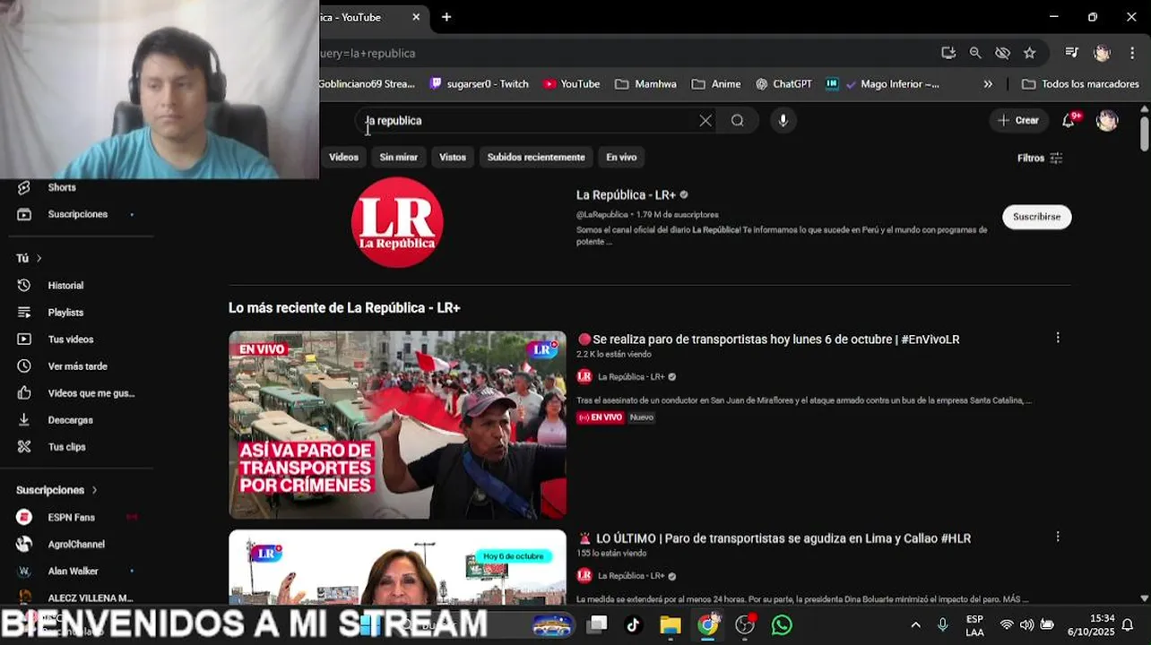Image resolution: width=1151 pixels, height=645 pixels.
Task: Clear the YouTube search box with the X
Action: [x=705, y=121]
